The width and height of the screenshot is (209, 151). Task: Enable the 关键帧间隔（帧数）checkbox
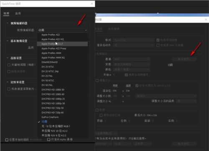point(9,65)
